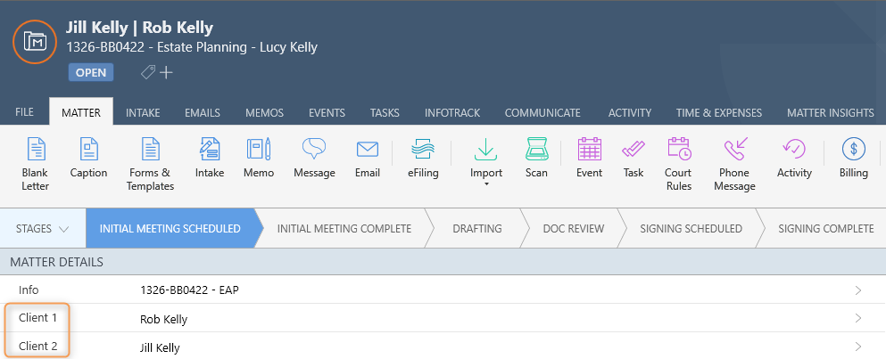
Task: Set stage to Signing Complete
Action: (x=825, y=229)
